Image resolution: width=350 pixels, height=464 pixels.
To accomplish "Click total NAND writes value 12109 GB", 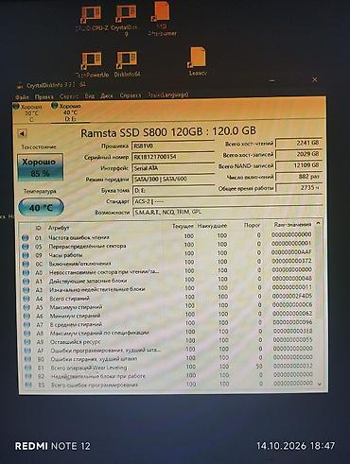I will point(299,165).
